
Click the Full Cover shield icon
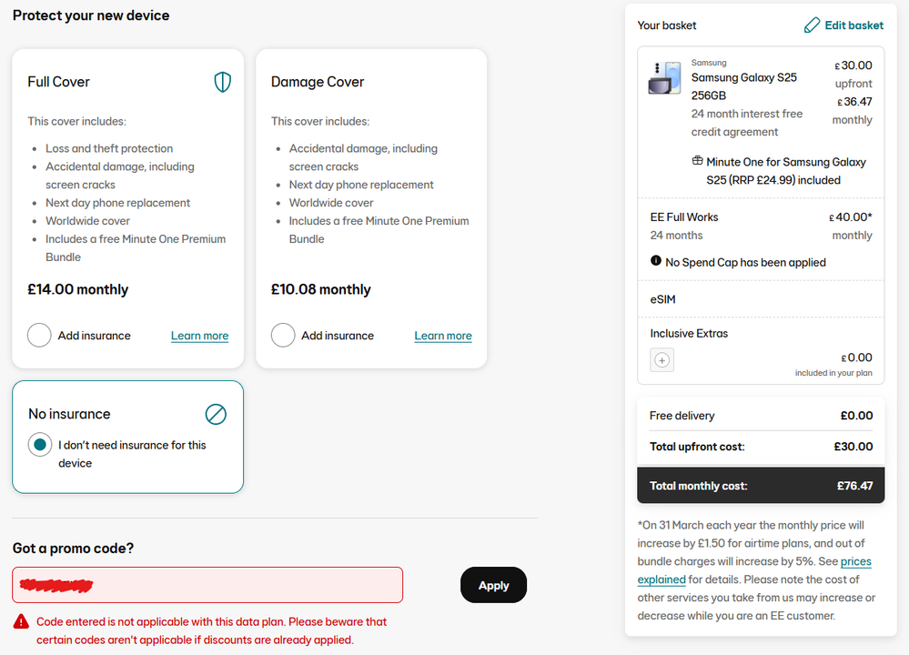coord(223,82)
